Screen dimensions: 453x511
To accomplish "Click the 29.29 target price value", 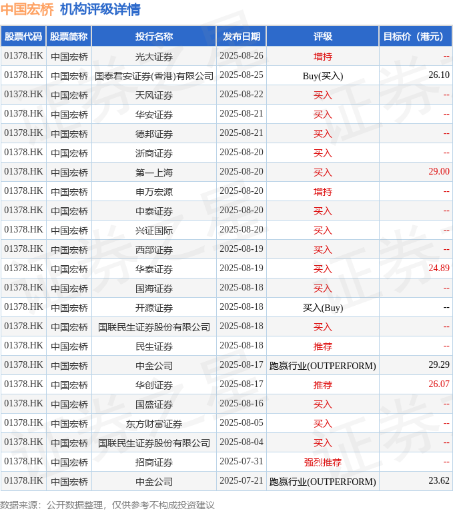I will 439,364.
